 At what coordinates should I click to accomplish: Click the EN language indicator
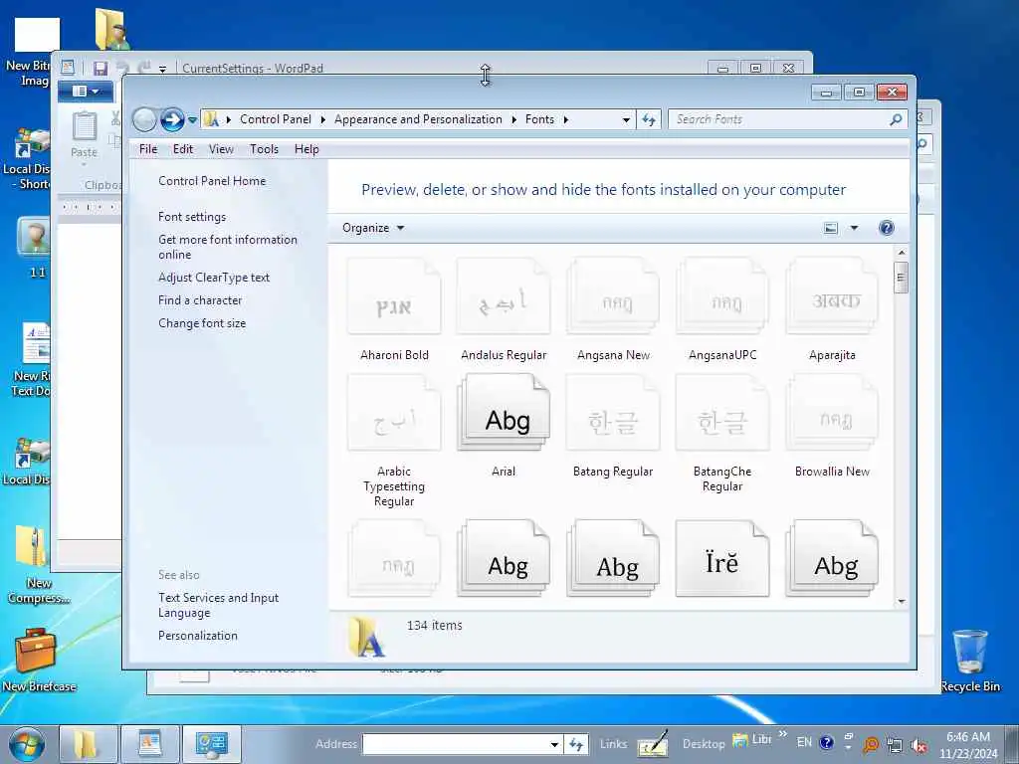pos(804,742)
